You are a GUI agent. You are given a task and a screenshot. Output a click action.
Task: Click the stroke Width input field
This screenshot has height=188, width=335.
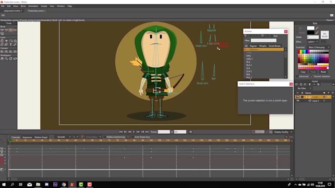(x=313, y=37)
